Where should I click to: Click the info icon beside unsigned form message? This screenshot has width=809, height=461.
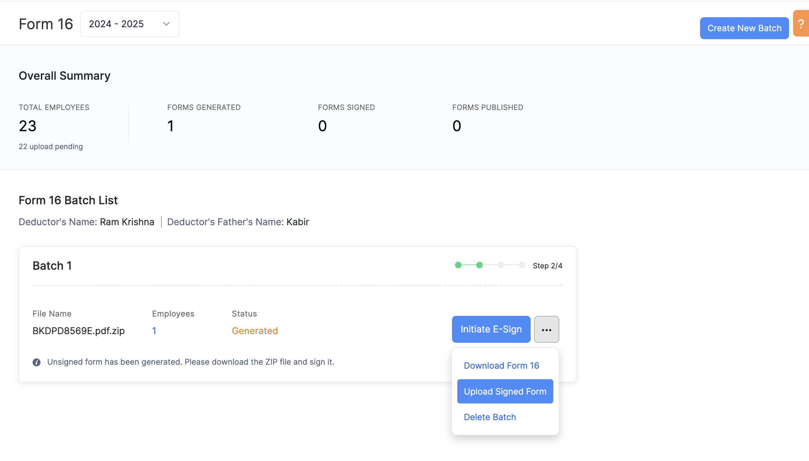[x=37, y=362]
